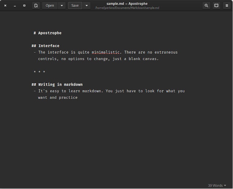Click the Open button

click(50, 6)
